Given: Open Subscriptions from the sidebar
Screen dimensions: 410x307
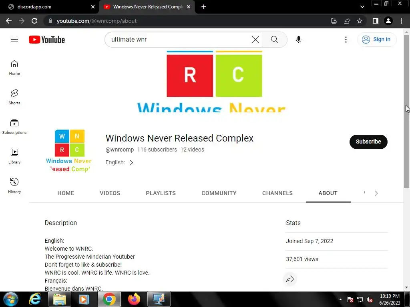Looking at the screenshot, I should [14, 126].
